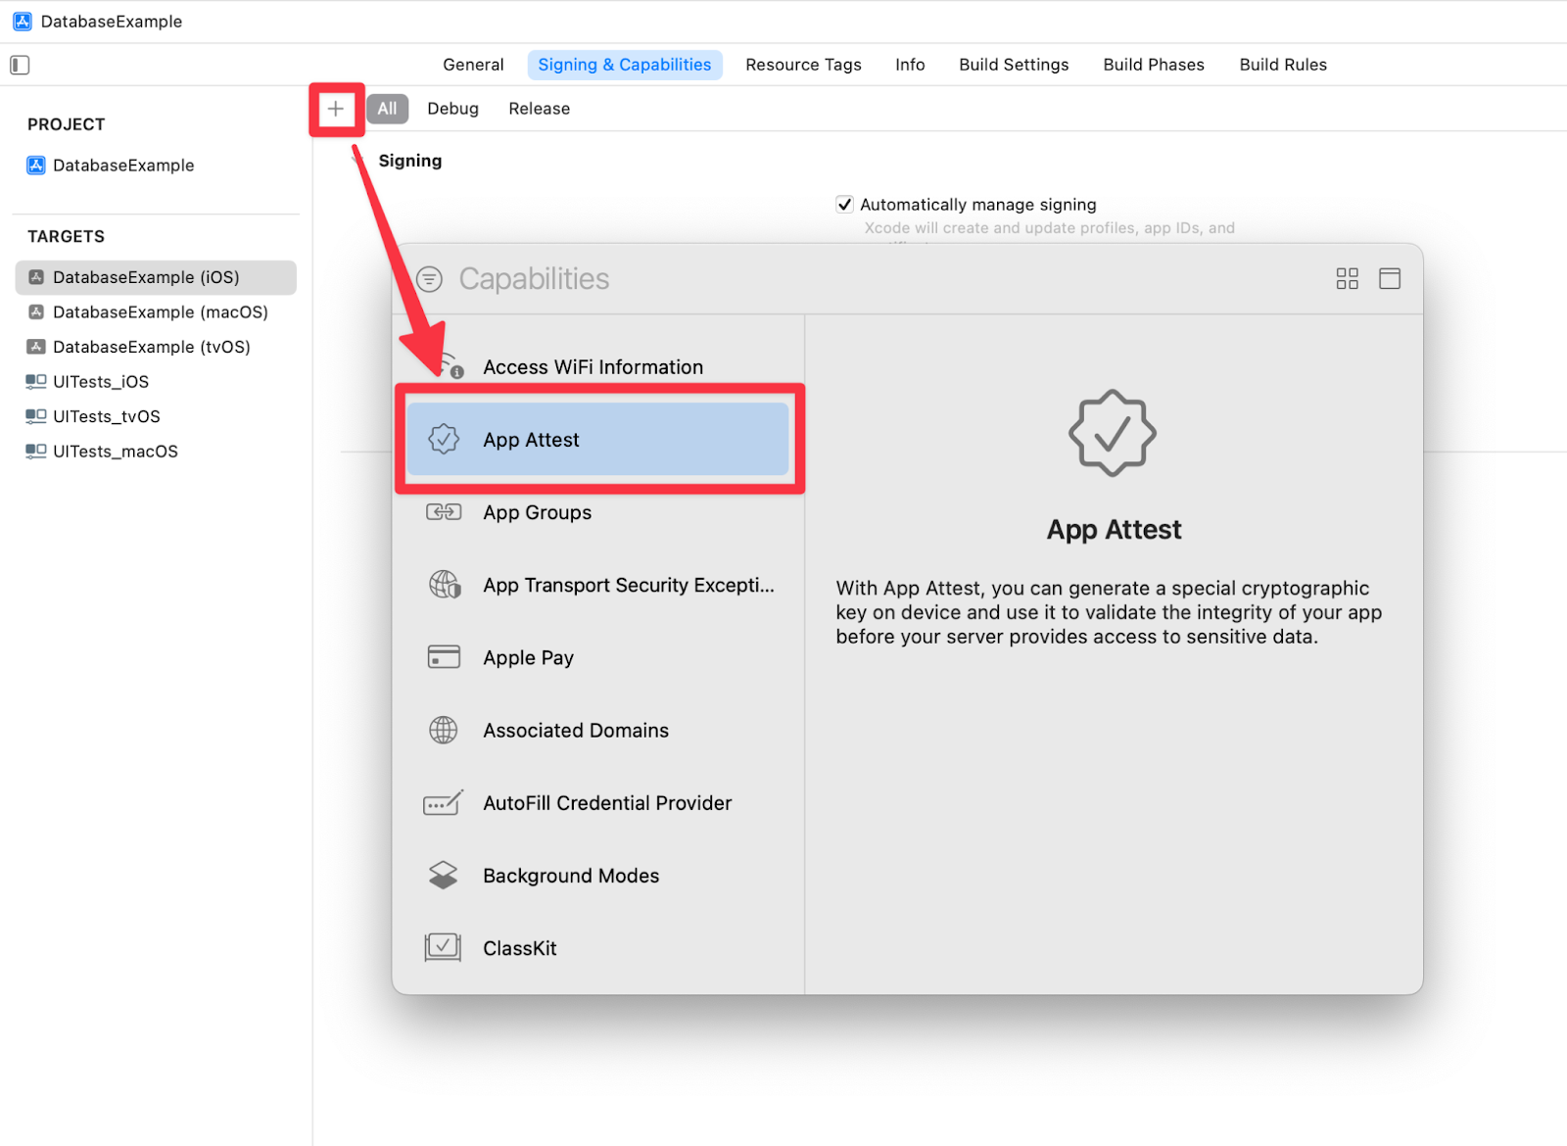
Task: Toggle the left sidebar panel icon
Action: click(20, 65)
